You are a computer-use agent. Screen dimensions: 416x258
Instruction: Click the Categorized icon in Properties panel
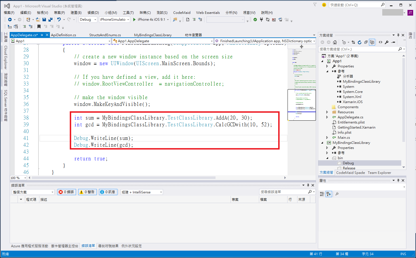(322, 194)
